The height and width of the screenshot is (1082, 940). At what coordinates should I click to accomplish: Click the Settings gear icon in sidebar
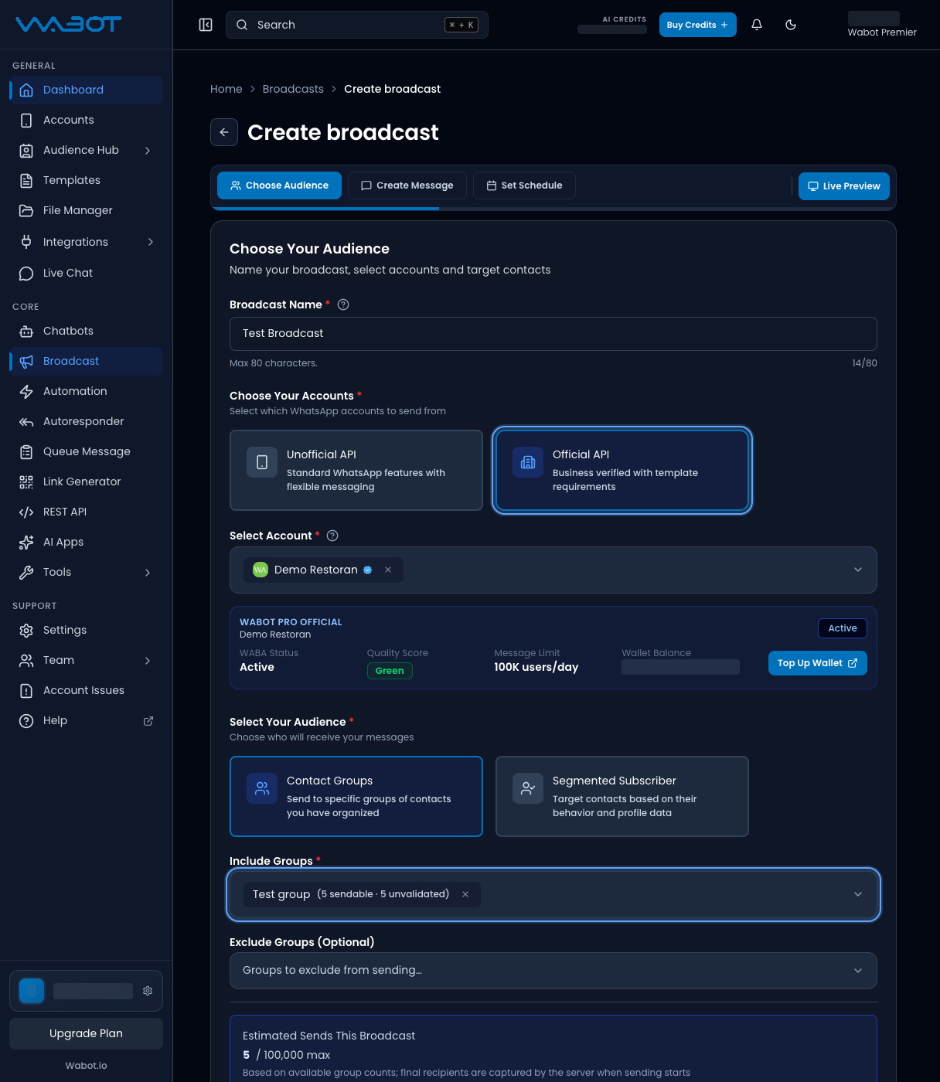click(x=26, y=631)
